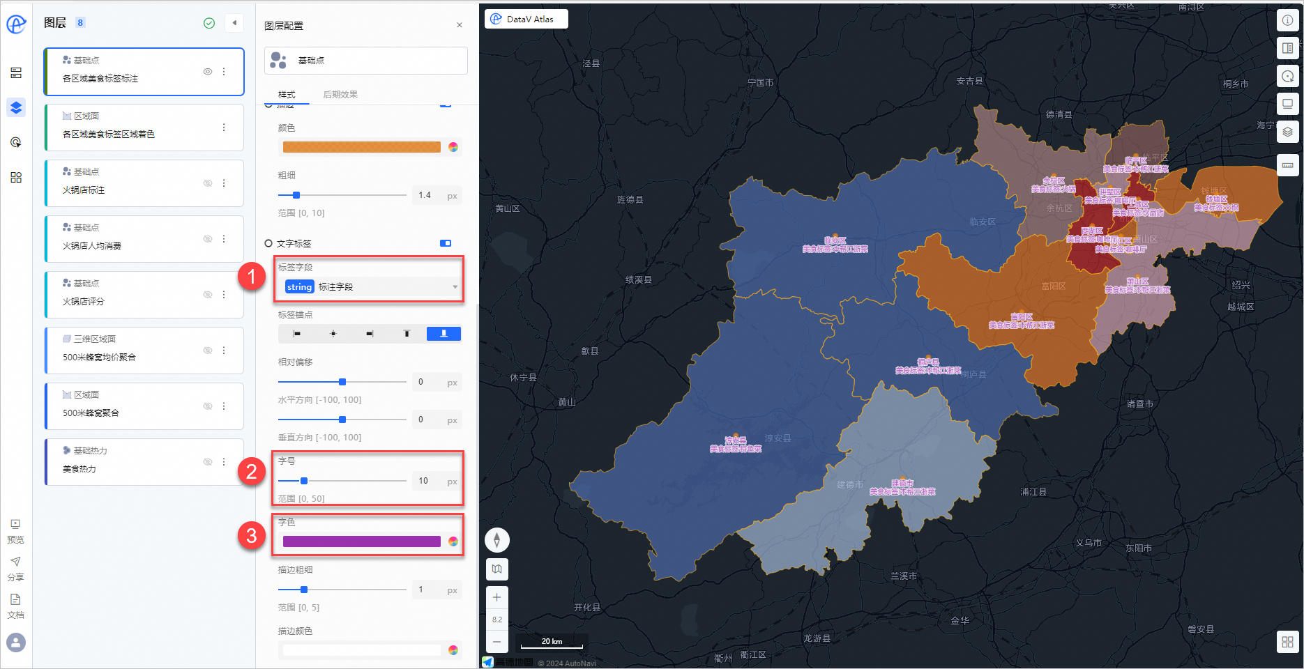The width and height of the screenshot is (1304, 669).
Task: Open the 描边颜色 picker wheel icon
Action: (453, 650)
